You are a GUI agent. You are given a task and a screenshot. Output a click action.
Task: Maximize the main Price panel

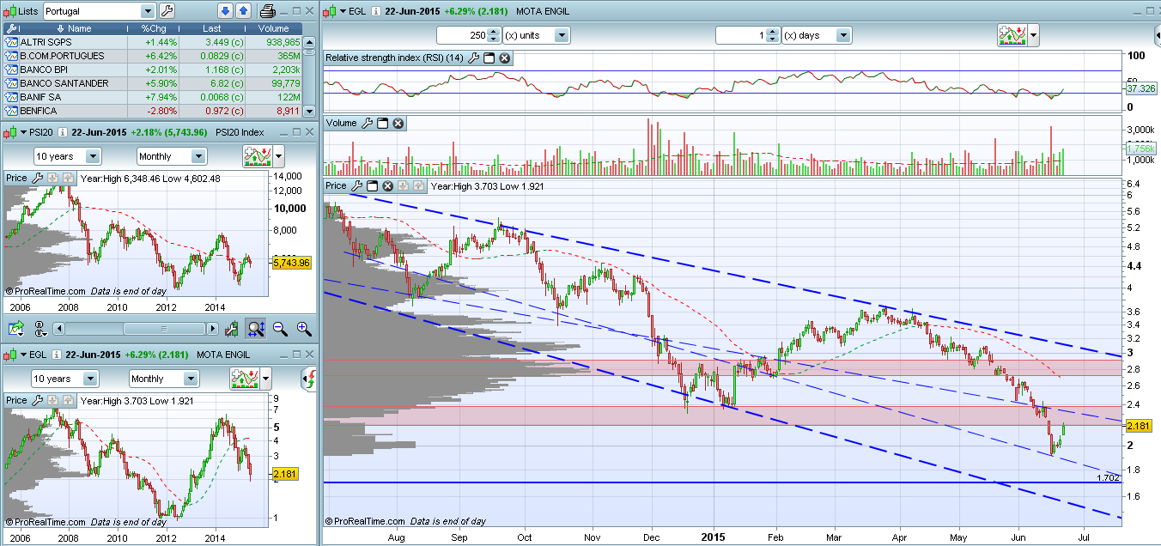pyautogui.click(x=373, y=185)
